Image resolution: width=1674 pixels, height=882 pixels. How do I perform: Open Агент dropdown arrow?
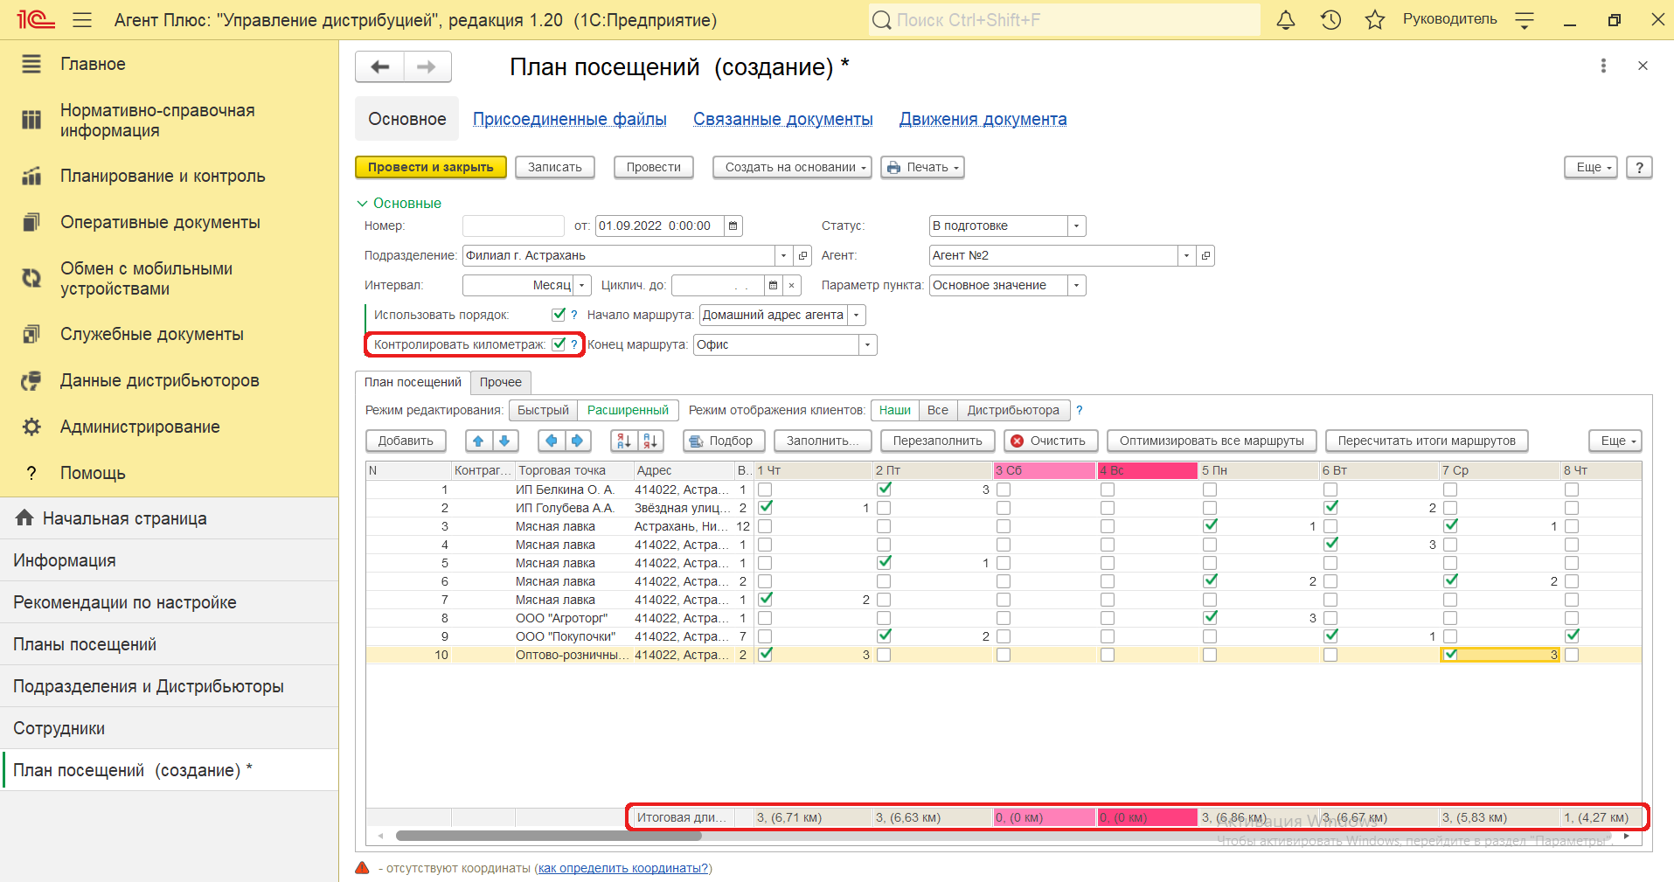[1186, 255]
